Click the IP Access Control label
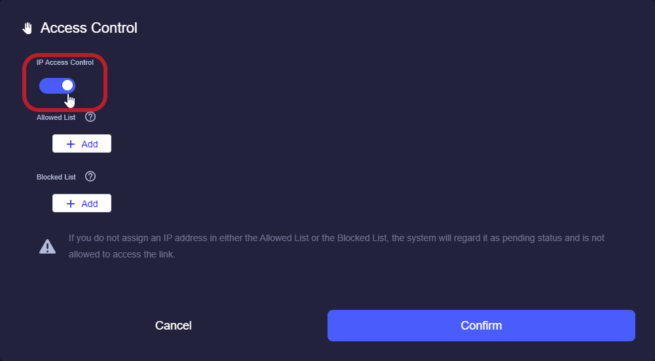The height and width of the screenshot is (361, 655). point(65,62)
